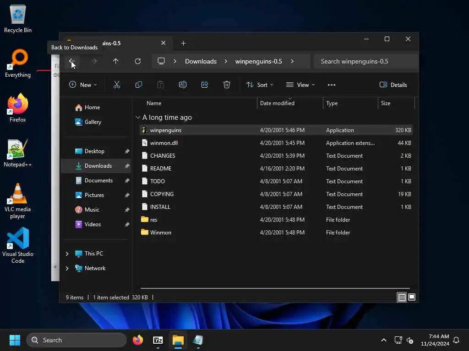Select the CHANGES text document
The height and width of the screenshot is (351, 469).
[276, 156]
